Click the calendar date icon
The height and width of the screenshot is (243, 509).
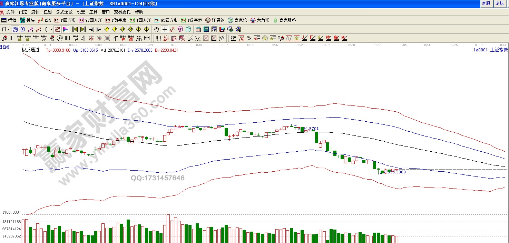[x=198, y=29]
